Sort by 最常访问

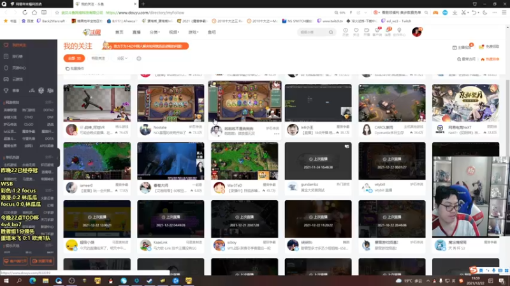point(467,59)
